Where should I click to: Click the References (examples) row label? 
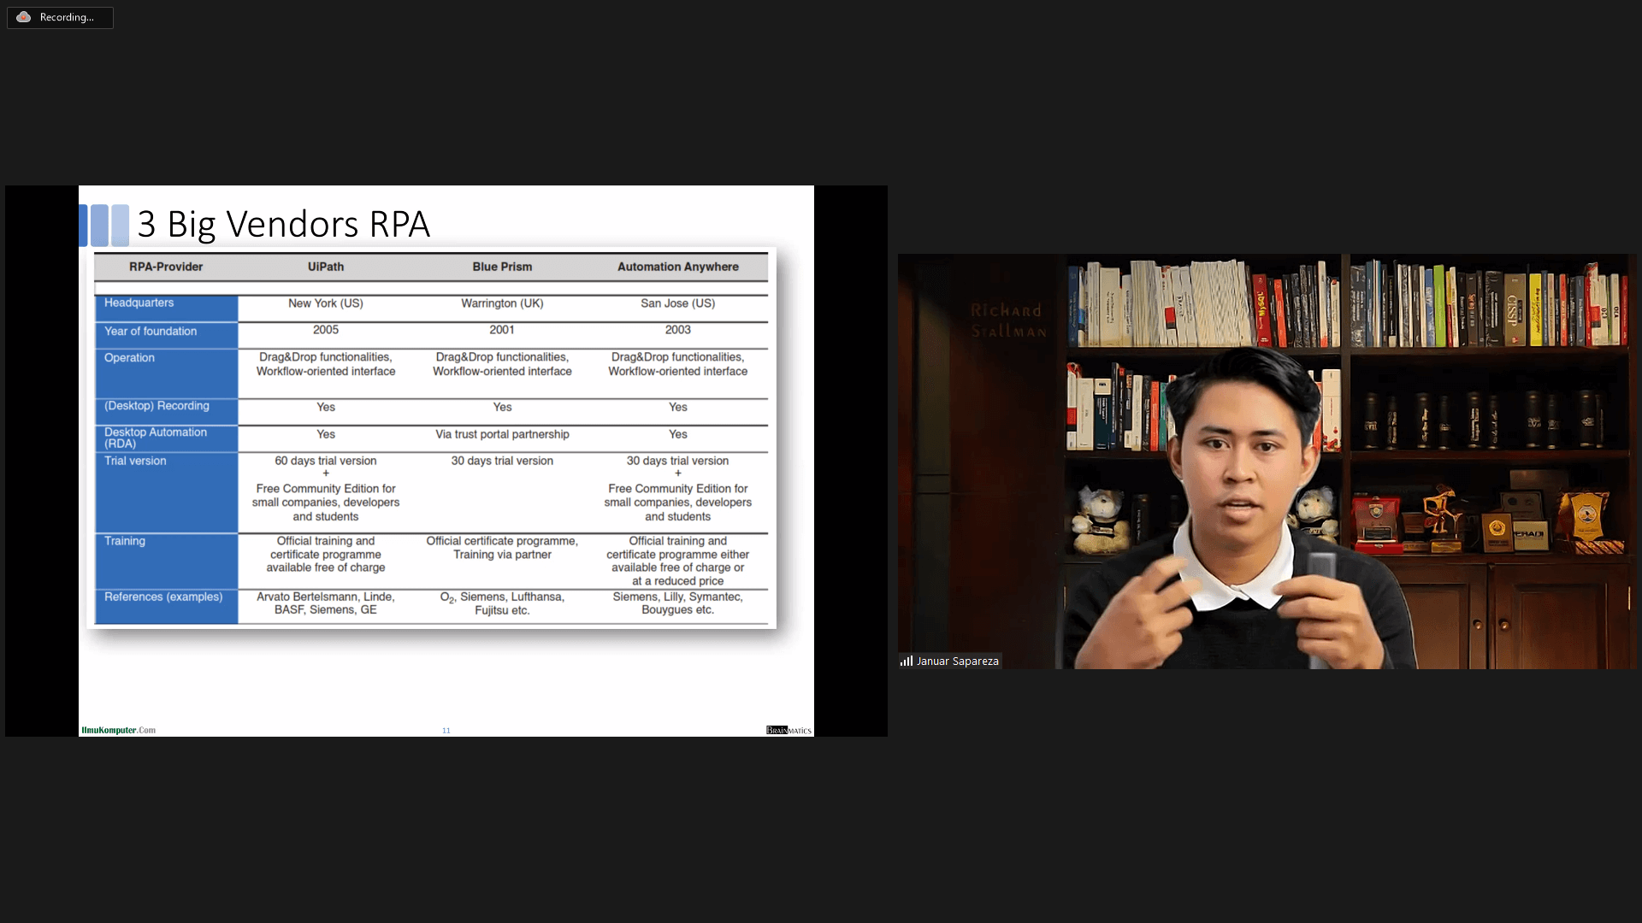click(x=162, y=597)
